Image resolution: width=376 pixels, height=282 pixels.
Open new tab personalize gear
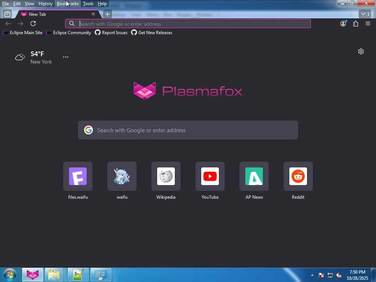coord(361,51)
